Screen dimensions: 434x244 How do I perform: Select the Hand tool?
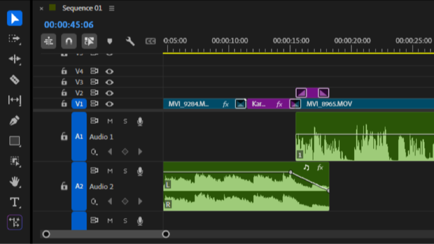point(14,182)
